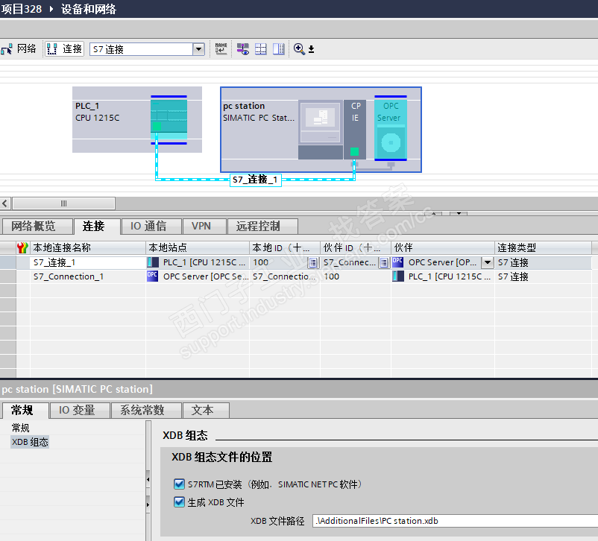Switch to the 网络概览 tab
598x541 pixels.
[x=37, y=227]
